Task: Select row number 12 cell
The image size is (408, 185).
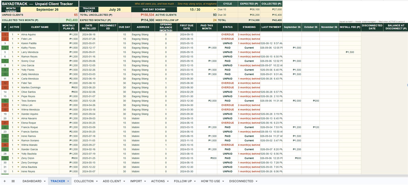Action: [5, 83]
